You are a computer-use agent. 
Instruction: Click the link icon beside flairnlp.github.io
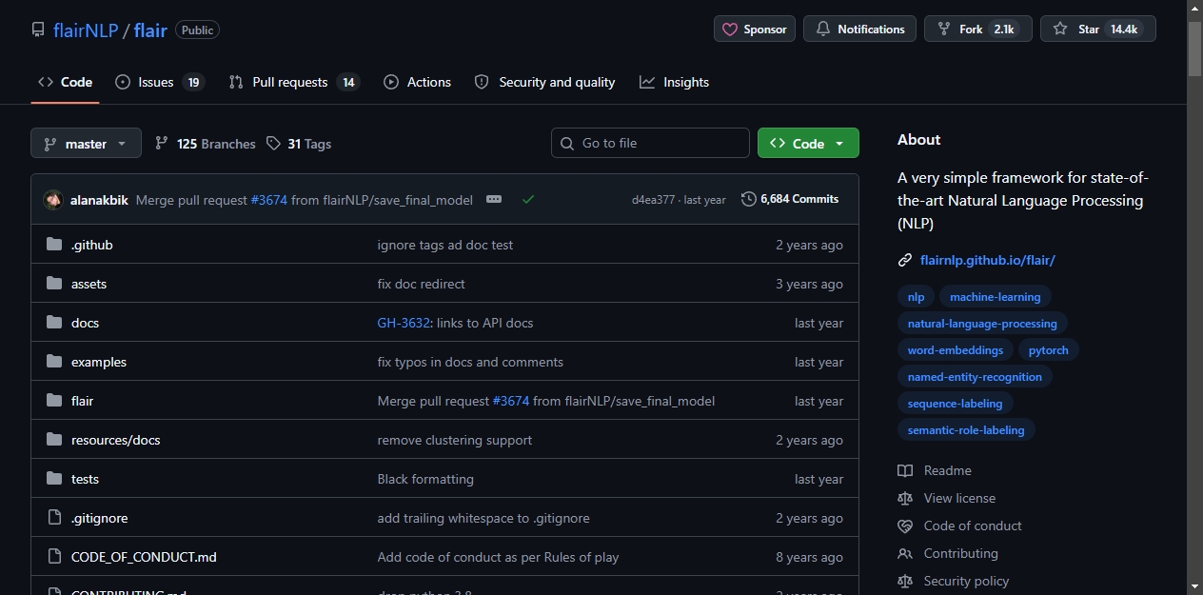tap(905, 260)
